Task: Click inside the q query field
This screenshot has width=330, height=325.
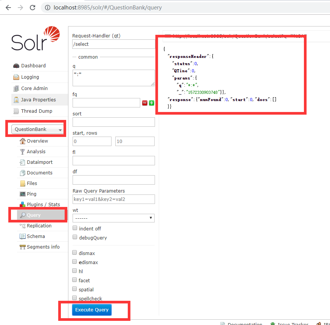Action: click(x=113, y=78)
